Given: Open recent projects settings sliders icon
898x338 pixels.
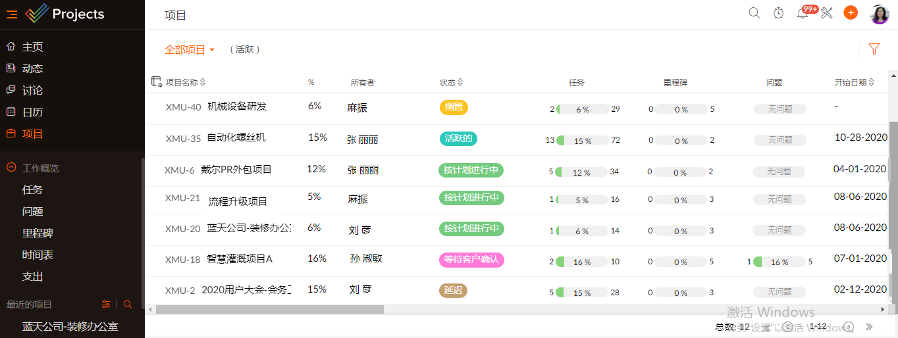Looking at the screenshot, I should coord(106,304).
